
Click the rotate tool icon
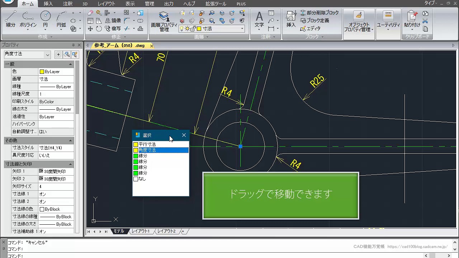pyautogui.click(x=99, y=29)
